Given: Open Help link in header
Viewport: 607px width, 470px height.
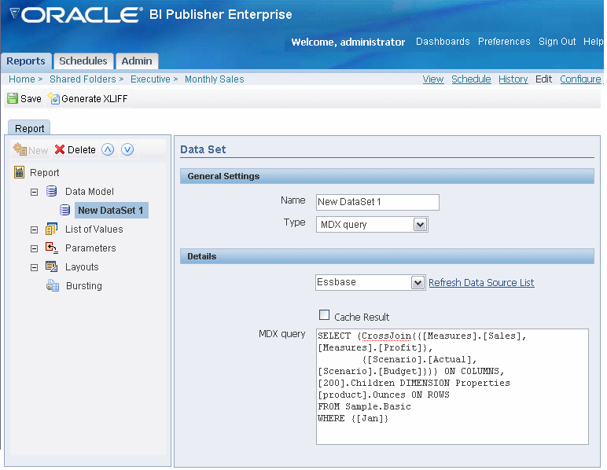Looking at the screenshot, I should [594, 42].
